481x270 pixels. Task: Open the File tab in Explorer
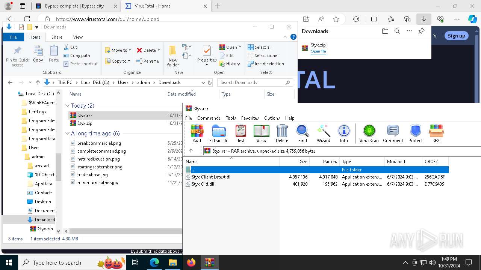pyautogui.click(x=13, y=37)
